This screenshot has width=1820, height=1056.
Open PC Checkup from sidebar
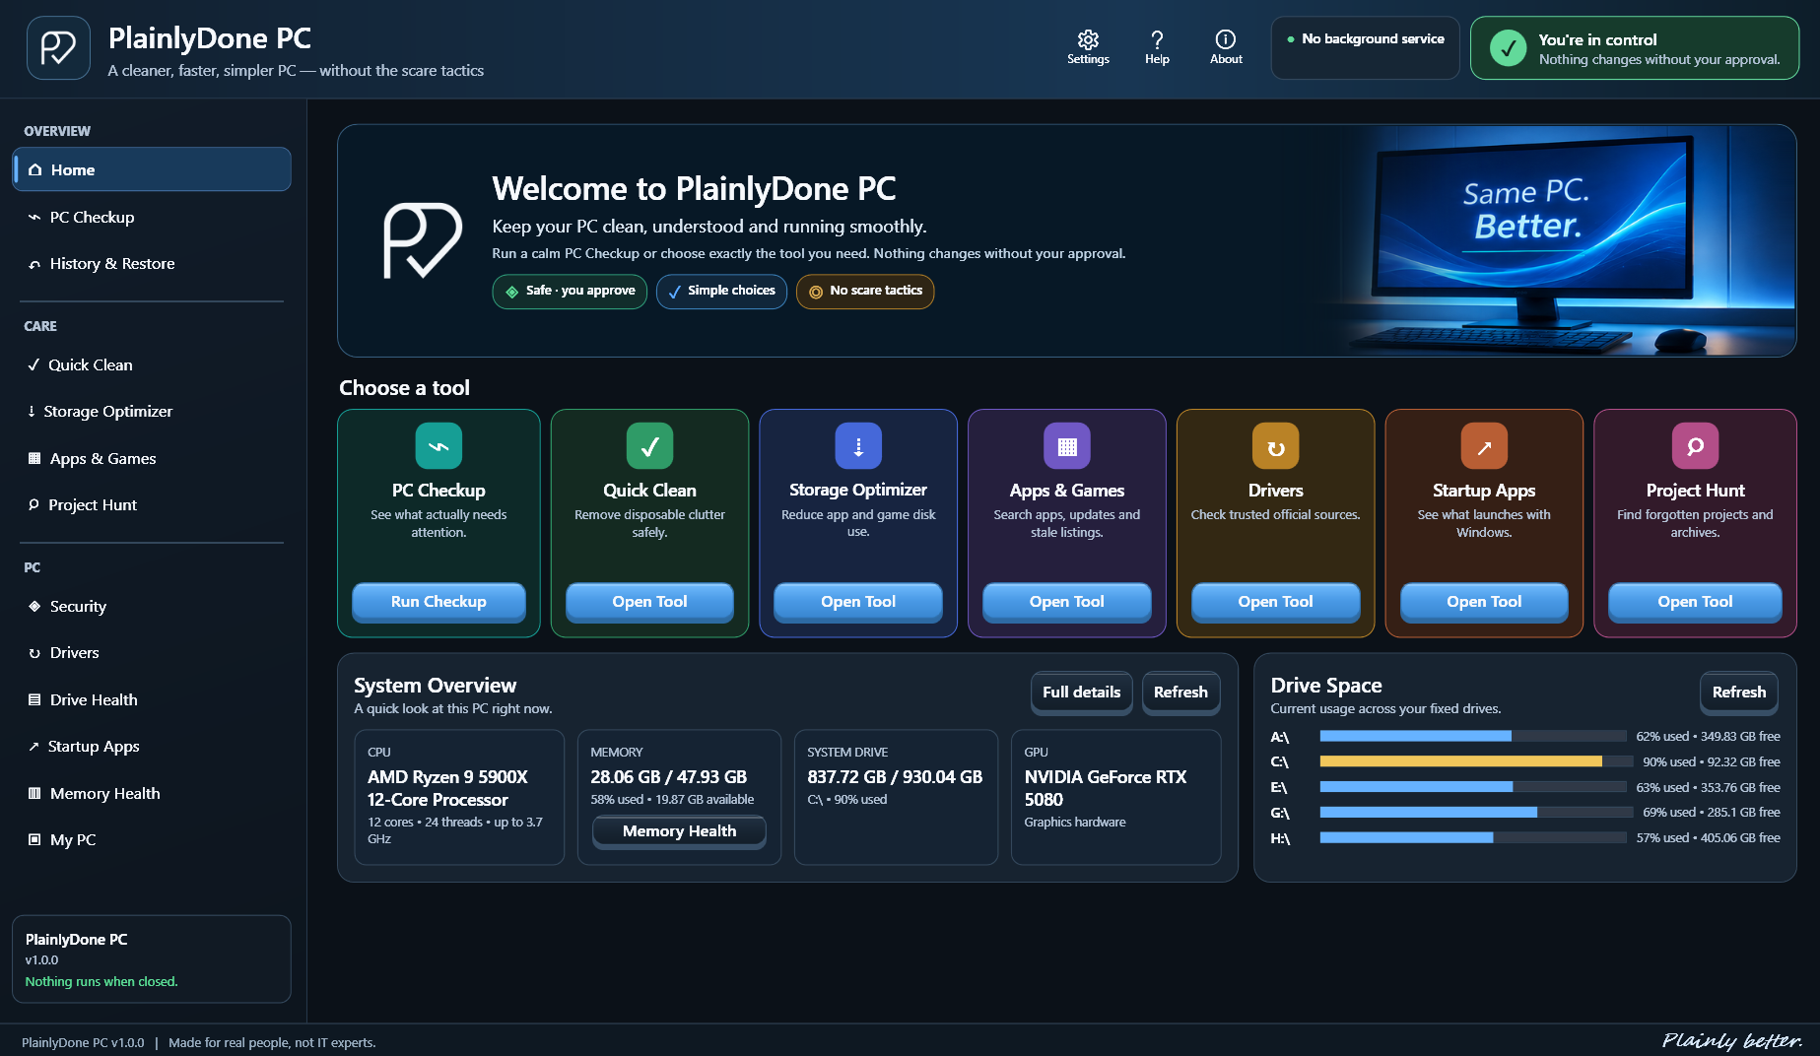pyautogui.click(x=152, y=217)
